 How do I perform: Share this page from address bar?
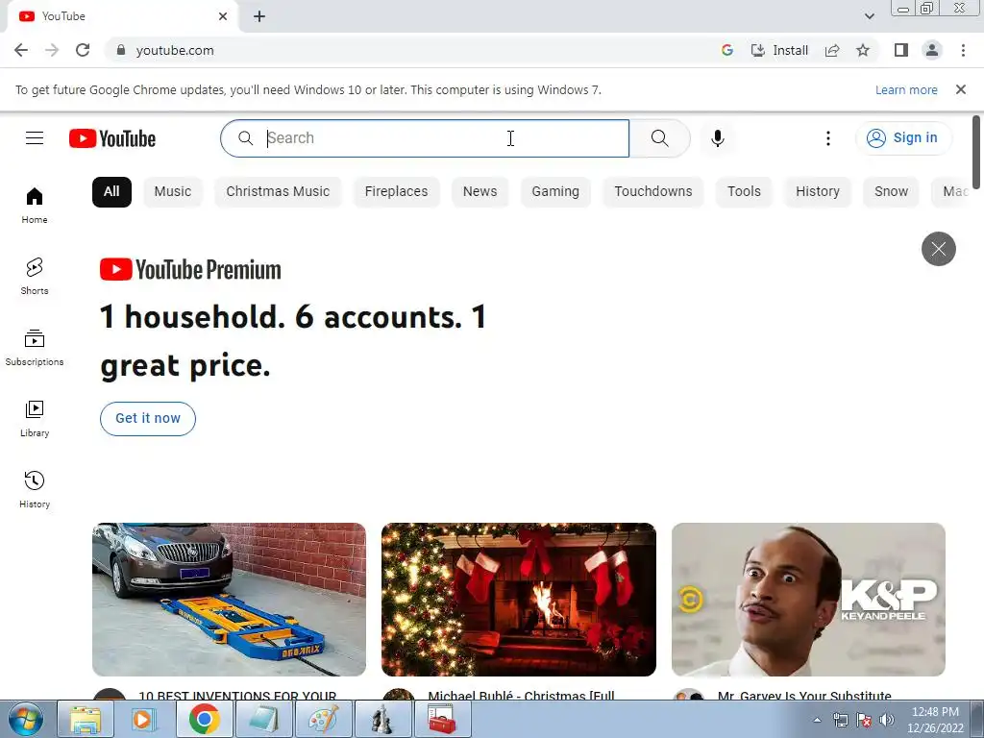832,50
